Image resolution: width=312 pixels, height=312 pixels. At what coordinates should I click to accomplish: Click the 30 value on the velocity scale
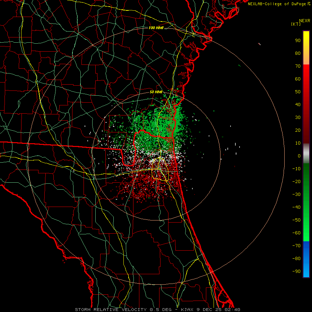[298, 118]
